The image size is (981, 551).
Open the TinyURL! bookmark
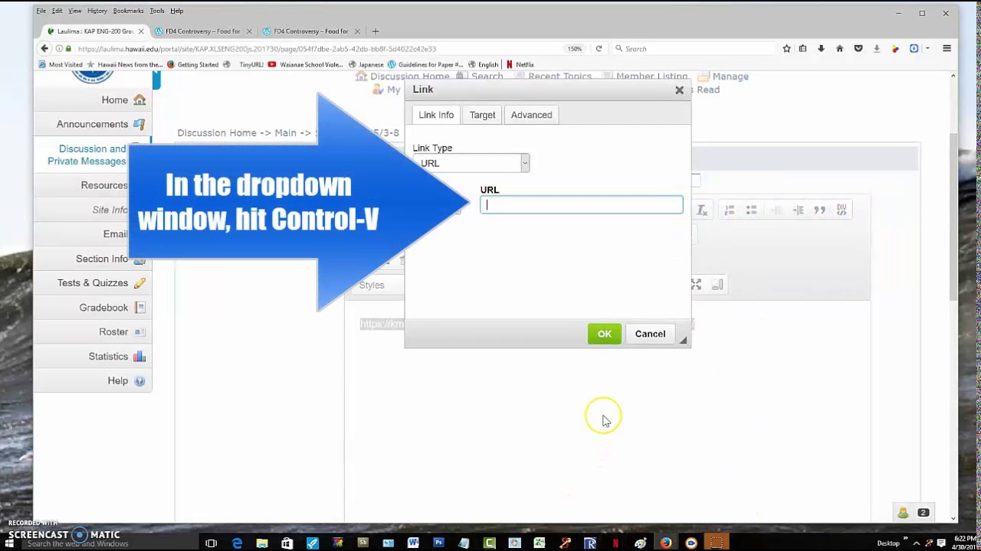(251, 64)
